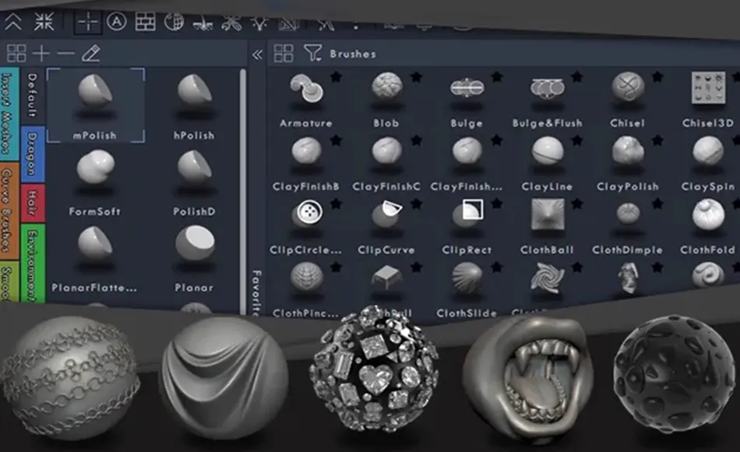Switch to the Dragon tab

[33, 154]
